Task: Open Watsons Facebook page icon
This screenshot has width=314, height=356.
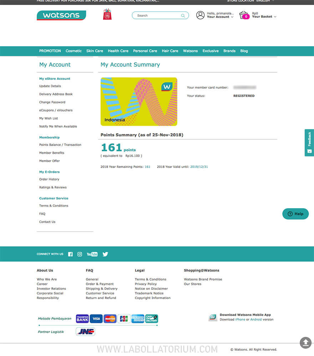Action: [x=70, y=254]
